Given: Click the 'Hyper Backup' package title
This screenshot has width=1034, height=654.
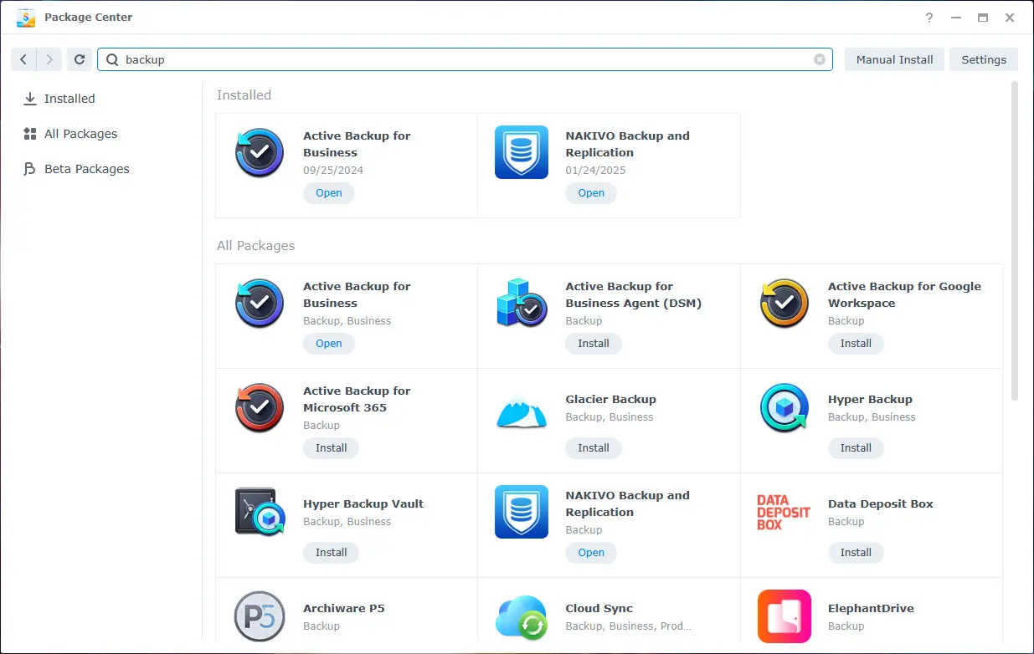Looking at the screenshot, I should (870, 400).
